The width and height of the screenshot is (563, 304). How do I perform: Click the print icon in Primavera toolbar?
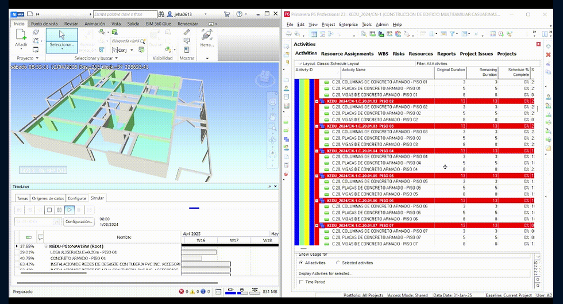(x=288, y=34)
